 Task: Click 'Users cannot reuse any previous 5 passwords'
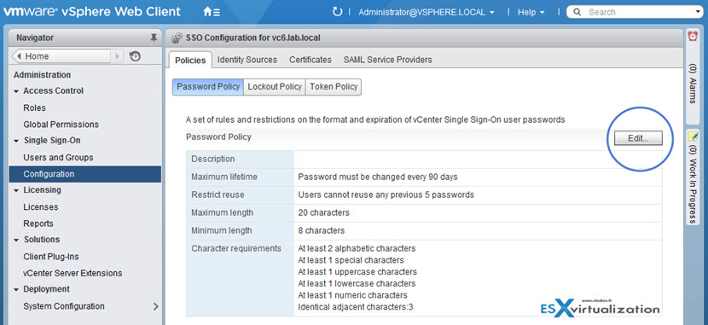pos(386,195)
